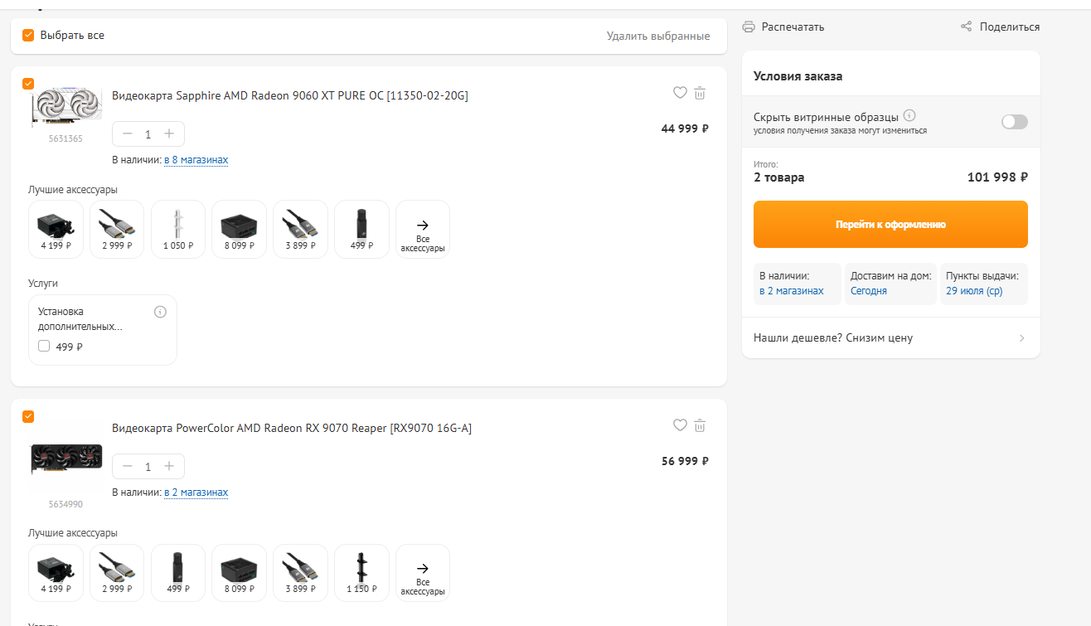Viewport: 1091px width, 626px height.
Task: Click heart icon for PowerColor RX 9070
Action: pyautogui.click(x=680, y=425)
